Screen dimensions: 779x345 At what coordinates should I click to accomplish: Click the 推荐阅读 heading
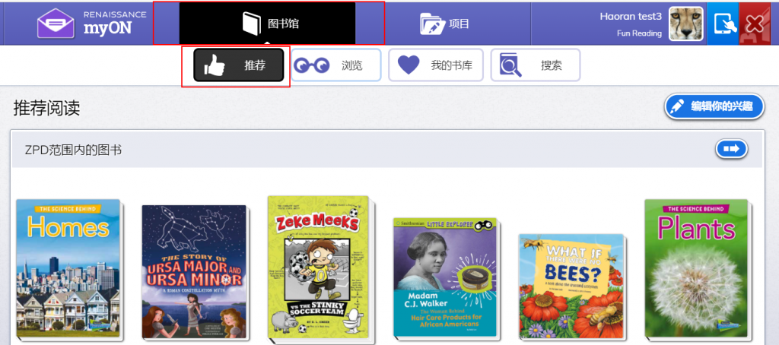coord(46,108)
